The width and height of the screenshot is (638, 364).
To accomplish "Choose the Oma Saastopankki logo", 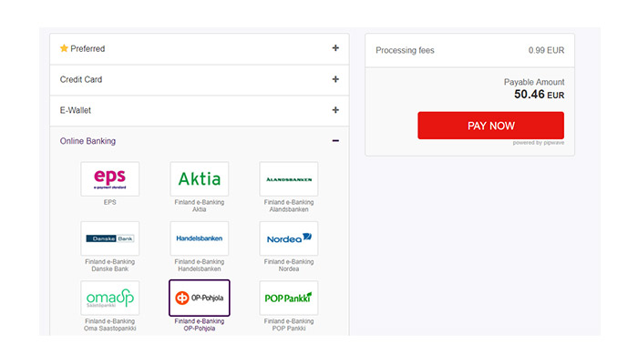I will pyautogui.click(x=110, y=298).
